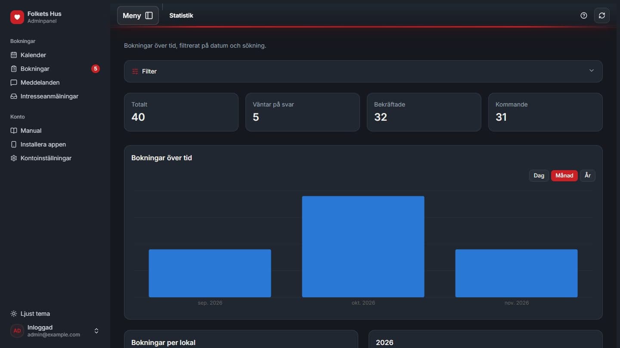Click the okt. 2026 chart bar
620x348 pixels.
[x=363, y=247]
